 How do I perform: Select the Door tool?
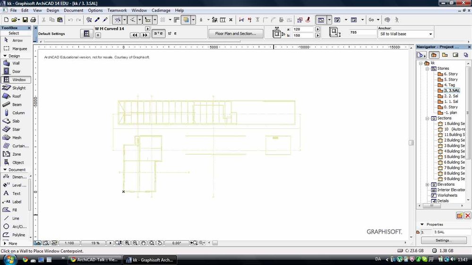point(16,72)
